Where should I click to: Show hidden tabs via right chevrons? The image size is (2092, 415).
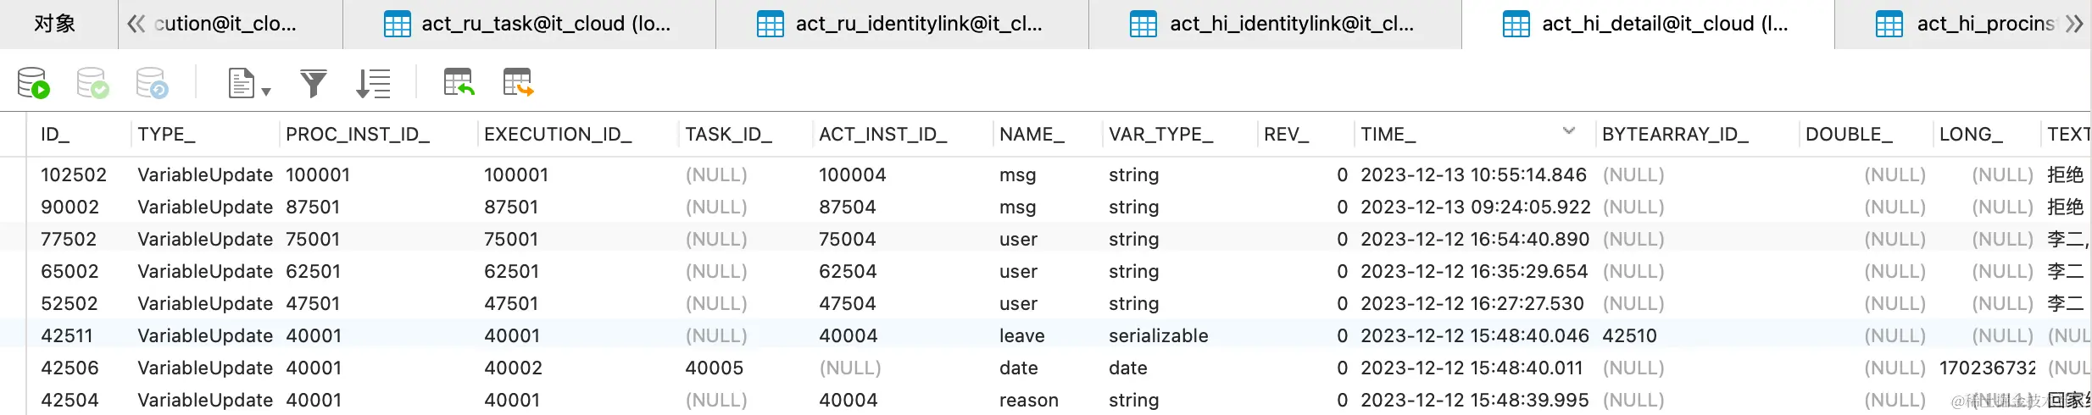point(2073,24)
